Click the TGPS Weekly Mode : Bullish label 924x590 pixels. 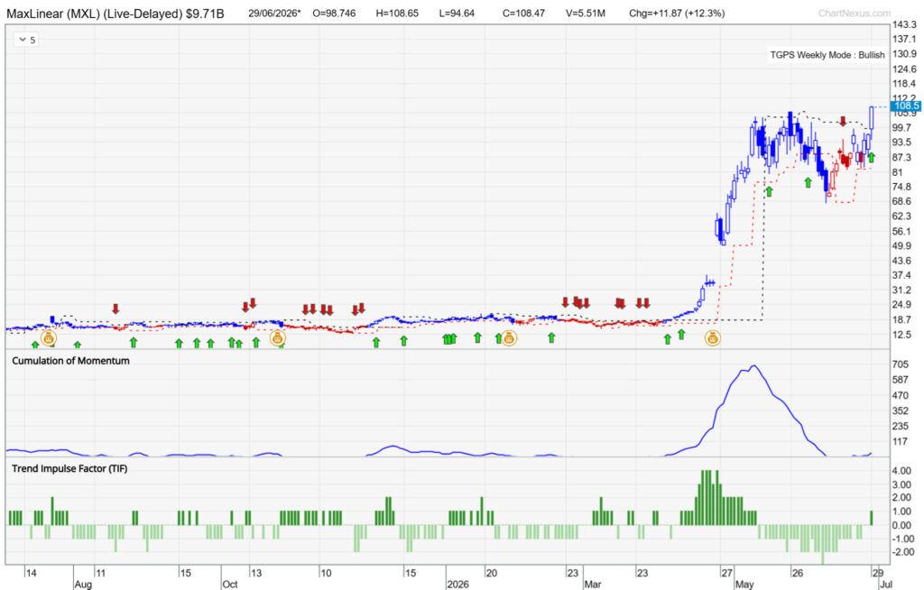(x=827, y=55)
